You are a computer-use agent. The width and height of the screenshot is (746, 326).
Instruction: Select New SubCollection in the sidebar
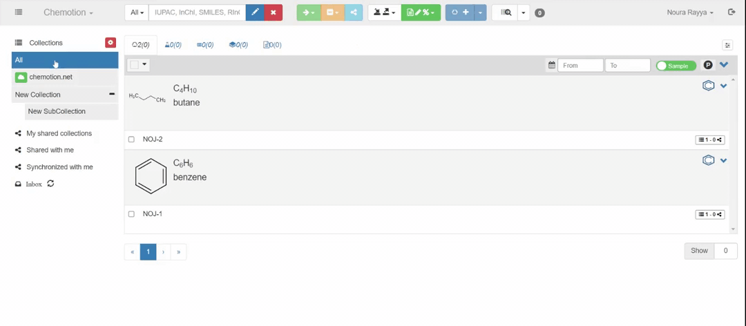pyautogui.click(x=57, y=111)
